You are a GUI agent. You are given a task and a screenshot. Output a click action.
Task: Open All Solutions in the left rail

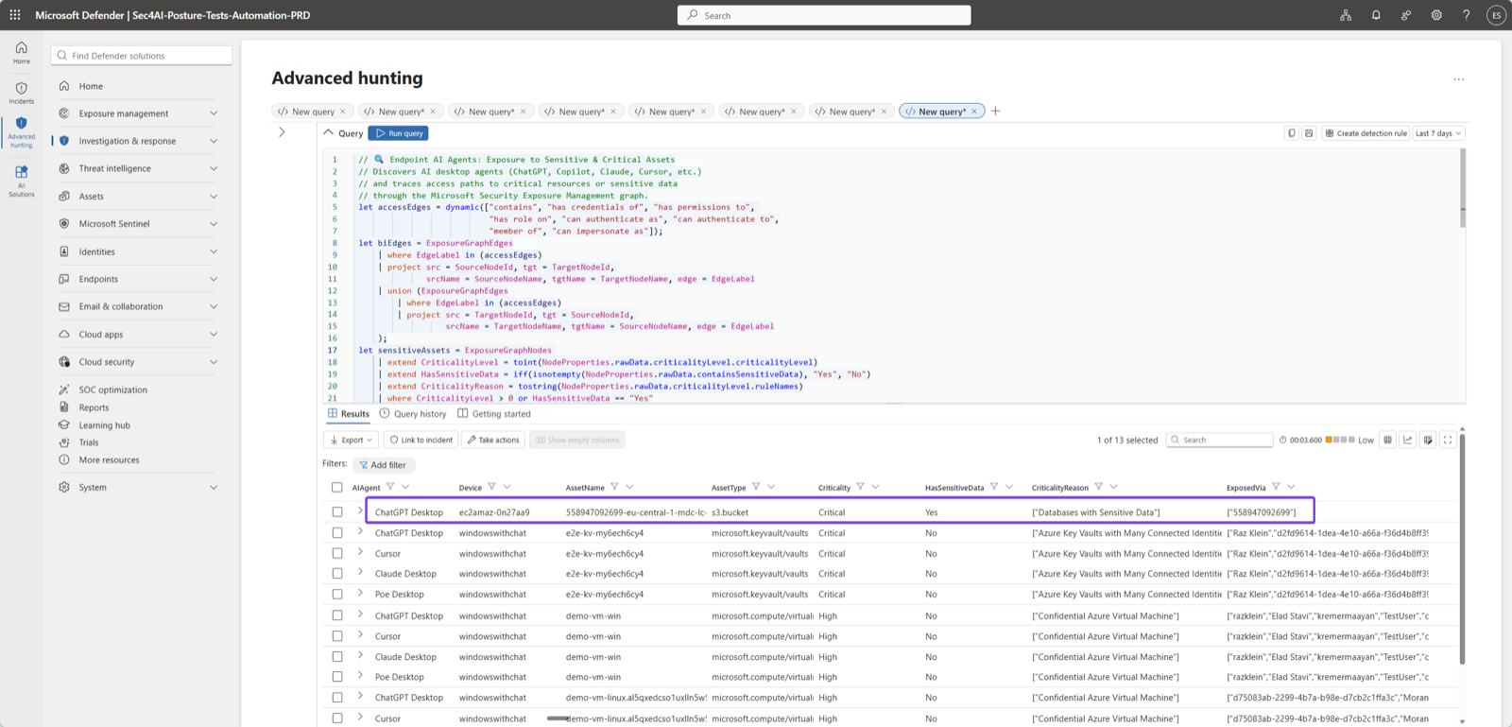(x=21, y=181)
